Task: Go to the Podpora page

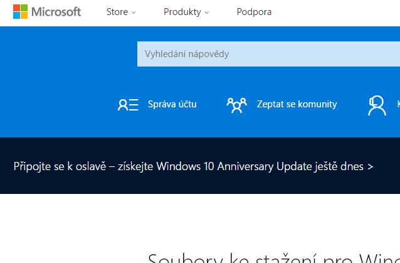Action: (x=254, y=12)
